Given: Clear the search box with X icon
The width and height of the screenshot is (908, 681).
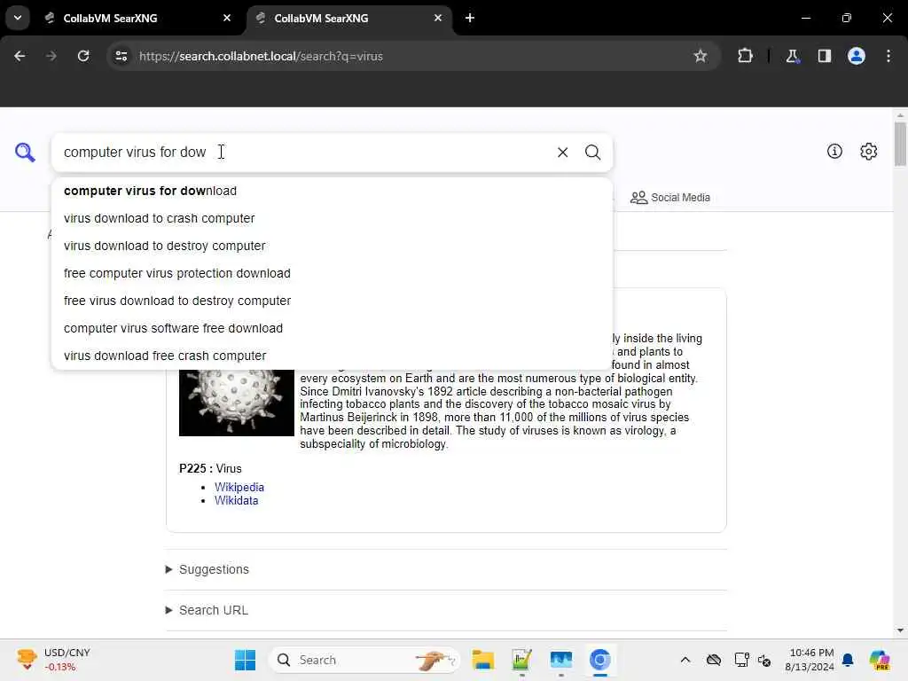Looking at the screenshot, I should (x=562, y=153).
